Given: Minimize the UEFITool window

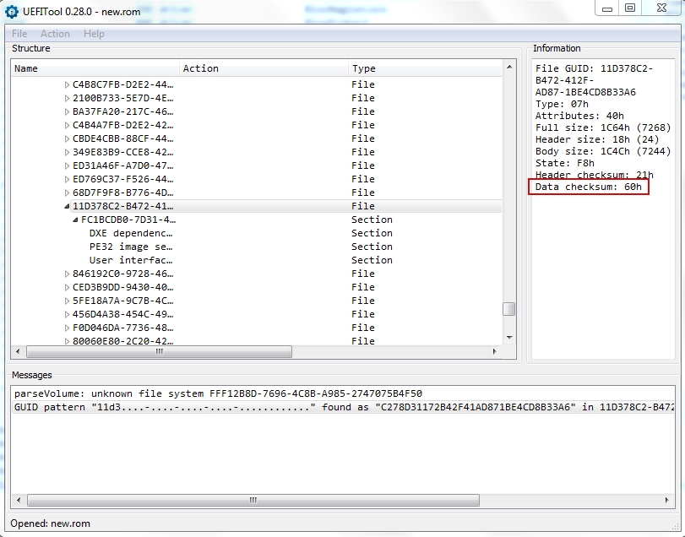Looking at the screenshot, I should click(606, 8).
